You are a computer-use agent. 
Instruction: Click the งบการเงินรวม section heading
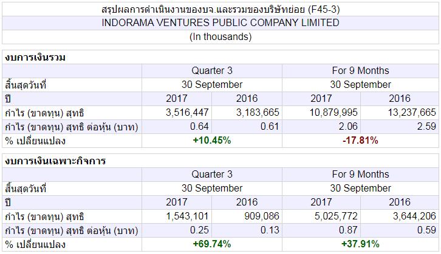35,58
